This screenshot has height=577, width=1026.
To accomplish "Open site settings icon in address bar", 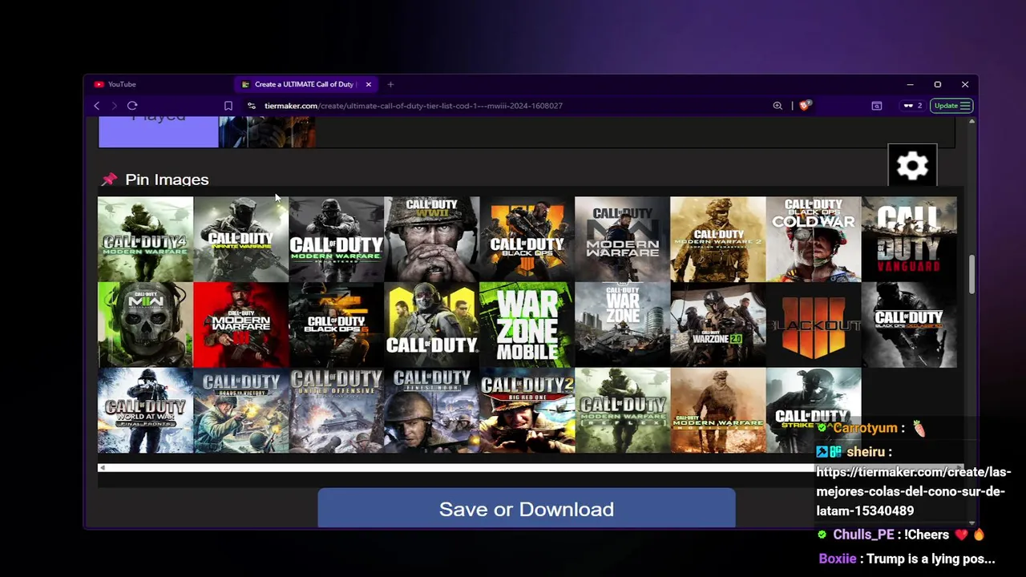I will click(251, 106).
